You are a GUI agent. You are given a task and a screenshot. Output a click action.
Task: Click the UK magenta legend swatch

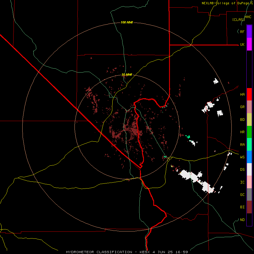[249, 44]
